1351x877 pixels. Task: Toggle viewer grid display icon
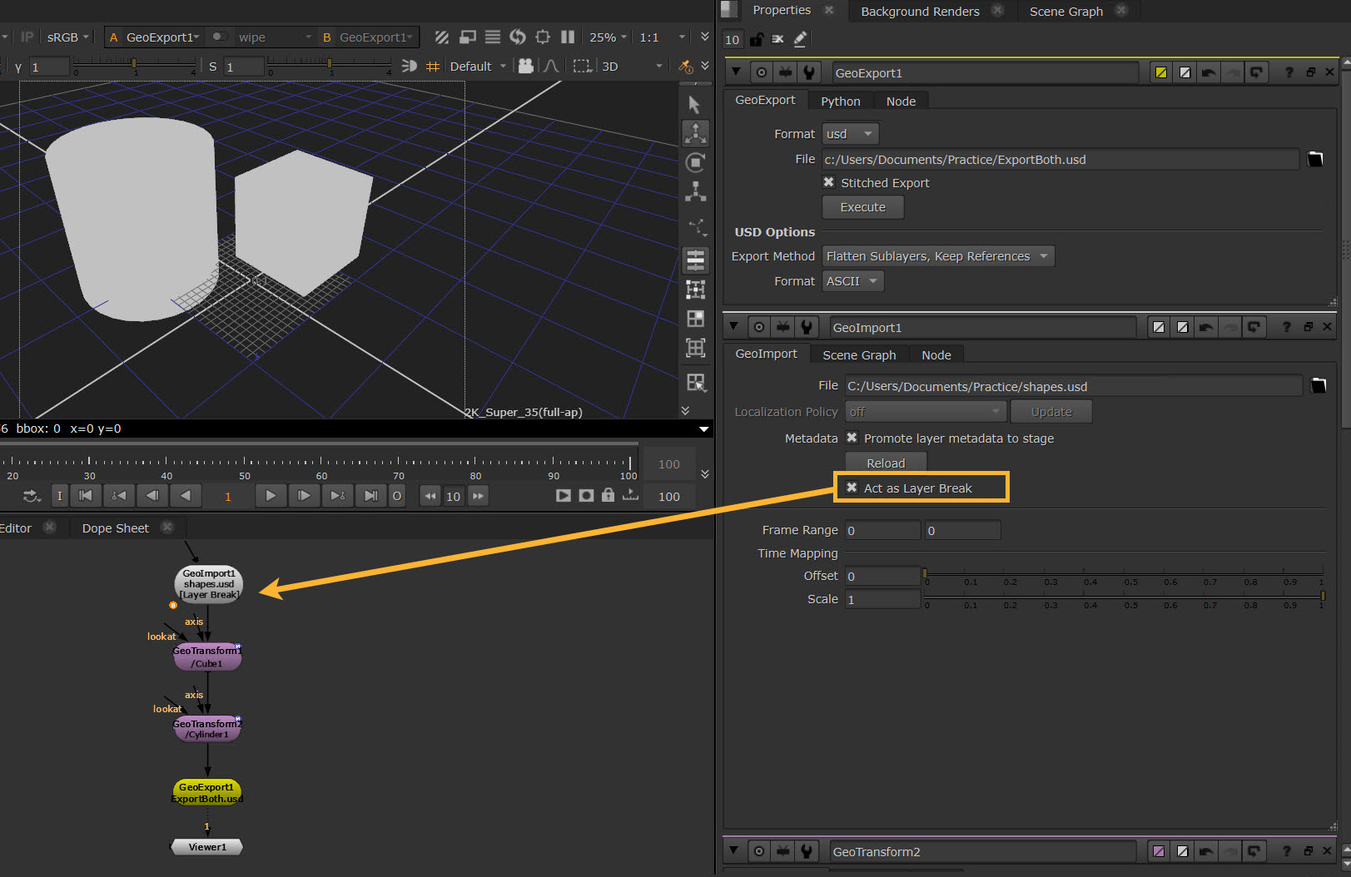pyautogui.click(x=432, y=66)
